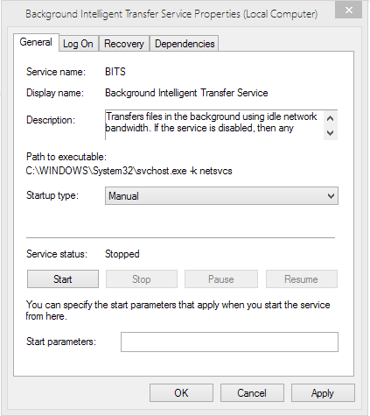Go to the Recovery tab
The height and width of the screenshot is (416, 370).
tap(124, 44)
